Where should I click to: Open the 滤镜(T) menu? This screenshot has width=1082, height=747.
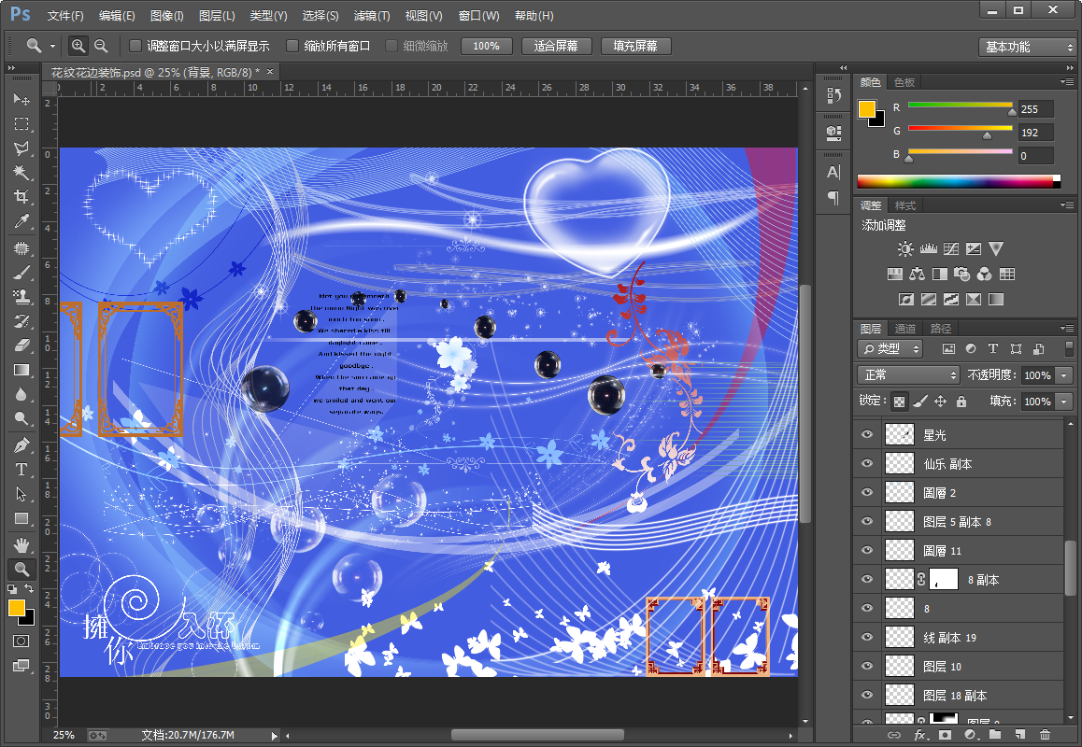(x=372, y=16)
